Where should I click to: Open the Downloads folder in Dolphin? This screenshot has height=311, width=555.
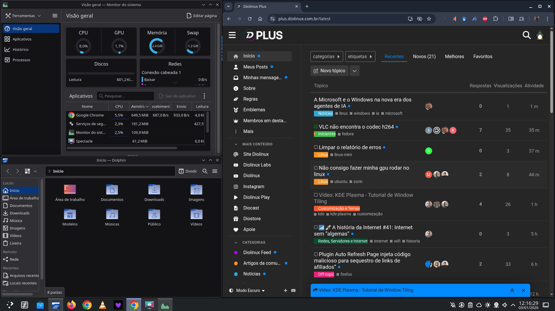pos(154,193)
